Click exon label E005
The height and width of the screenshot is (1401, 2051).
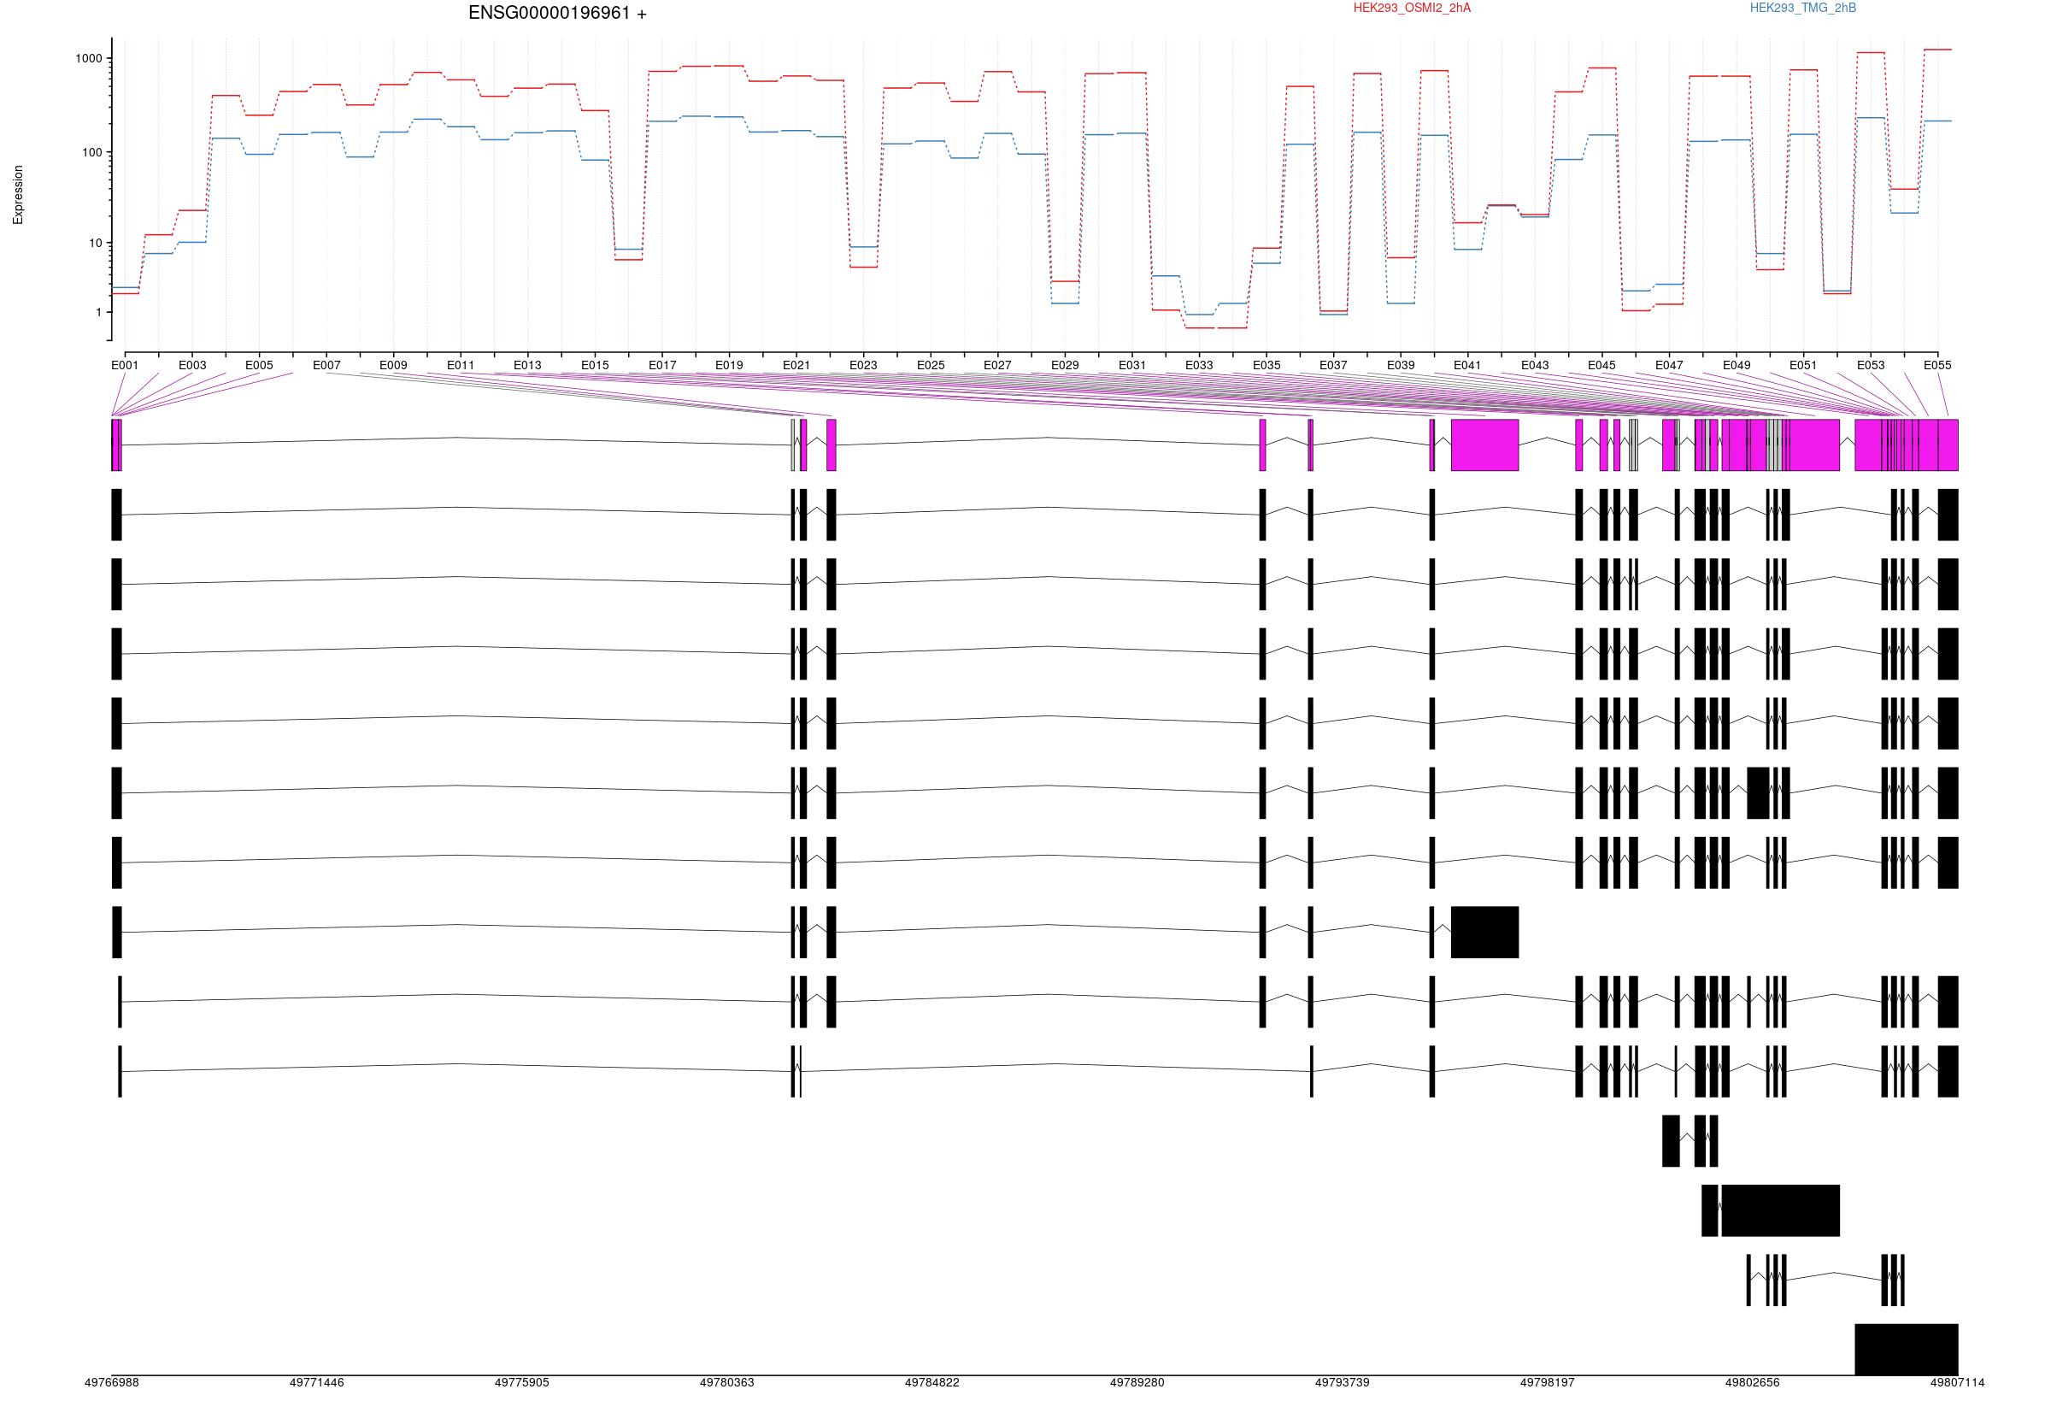(x=260, y=365)
